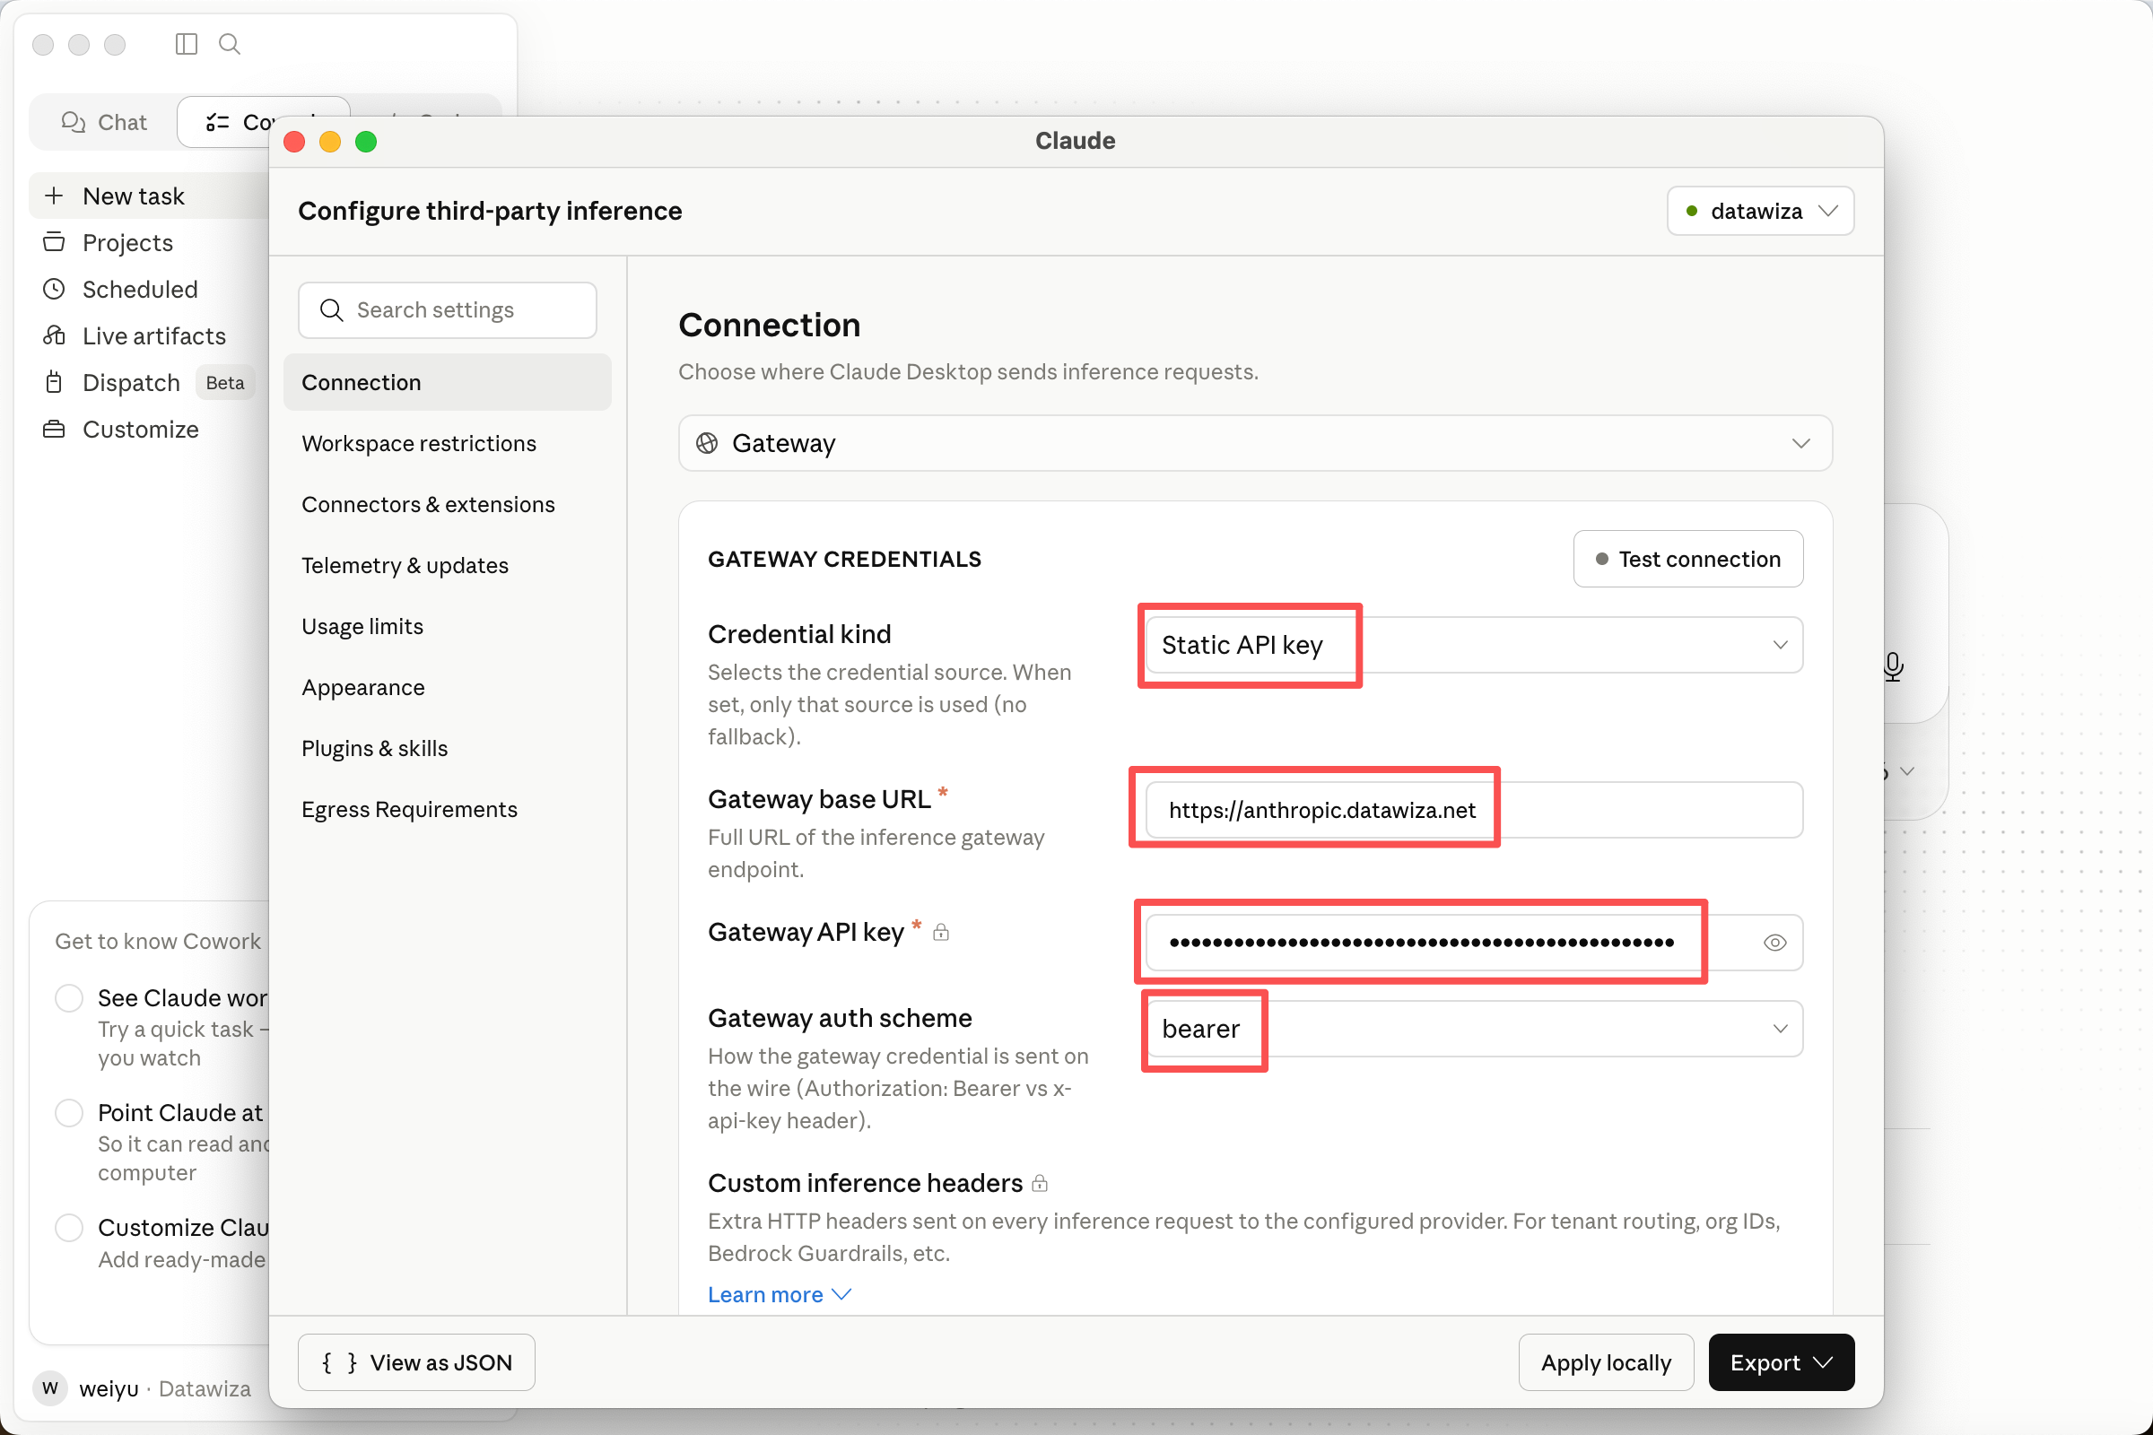Click lock icon beside Gateway API key
The width and height of the screenshot is (2153, 1435).
(x=941, y=933)
